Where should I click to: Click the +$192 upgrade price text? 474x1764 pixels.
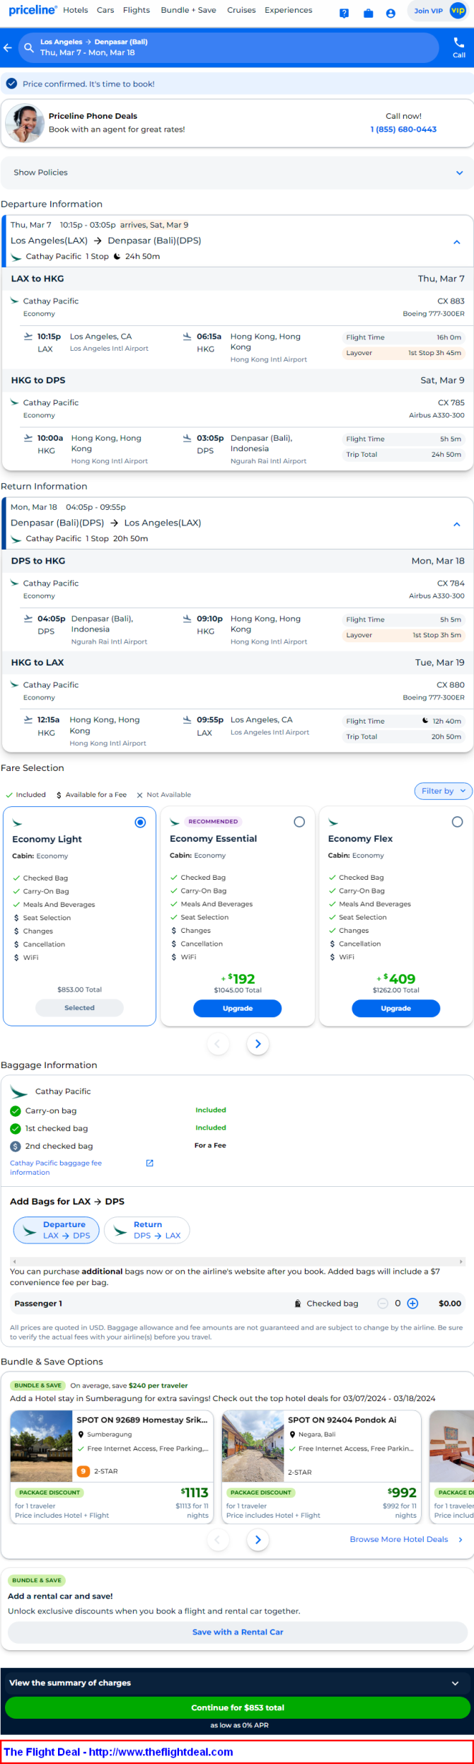coord(238,979)
